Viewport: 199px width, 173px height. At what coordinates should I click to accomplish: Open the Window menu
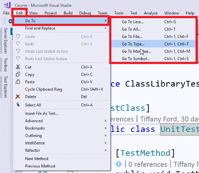(172, 13)
